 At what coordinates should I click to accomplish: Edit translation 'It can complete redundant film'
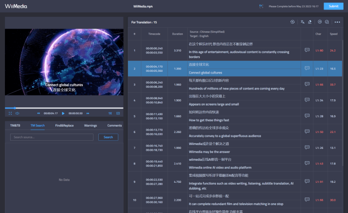[x=244, y=204]
